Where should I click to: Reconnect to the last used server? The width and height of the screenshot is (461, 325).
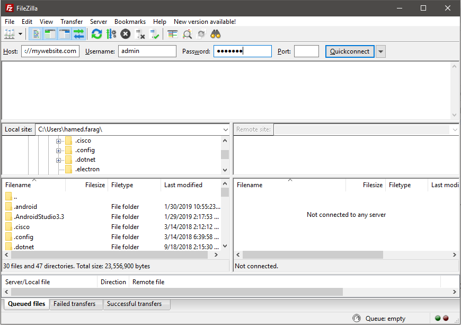(x=154, y=34)
